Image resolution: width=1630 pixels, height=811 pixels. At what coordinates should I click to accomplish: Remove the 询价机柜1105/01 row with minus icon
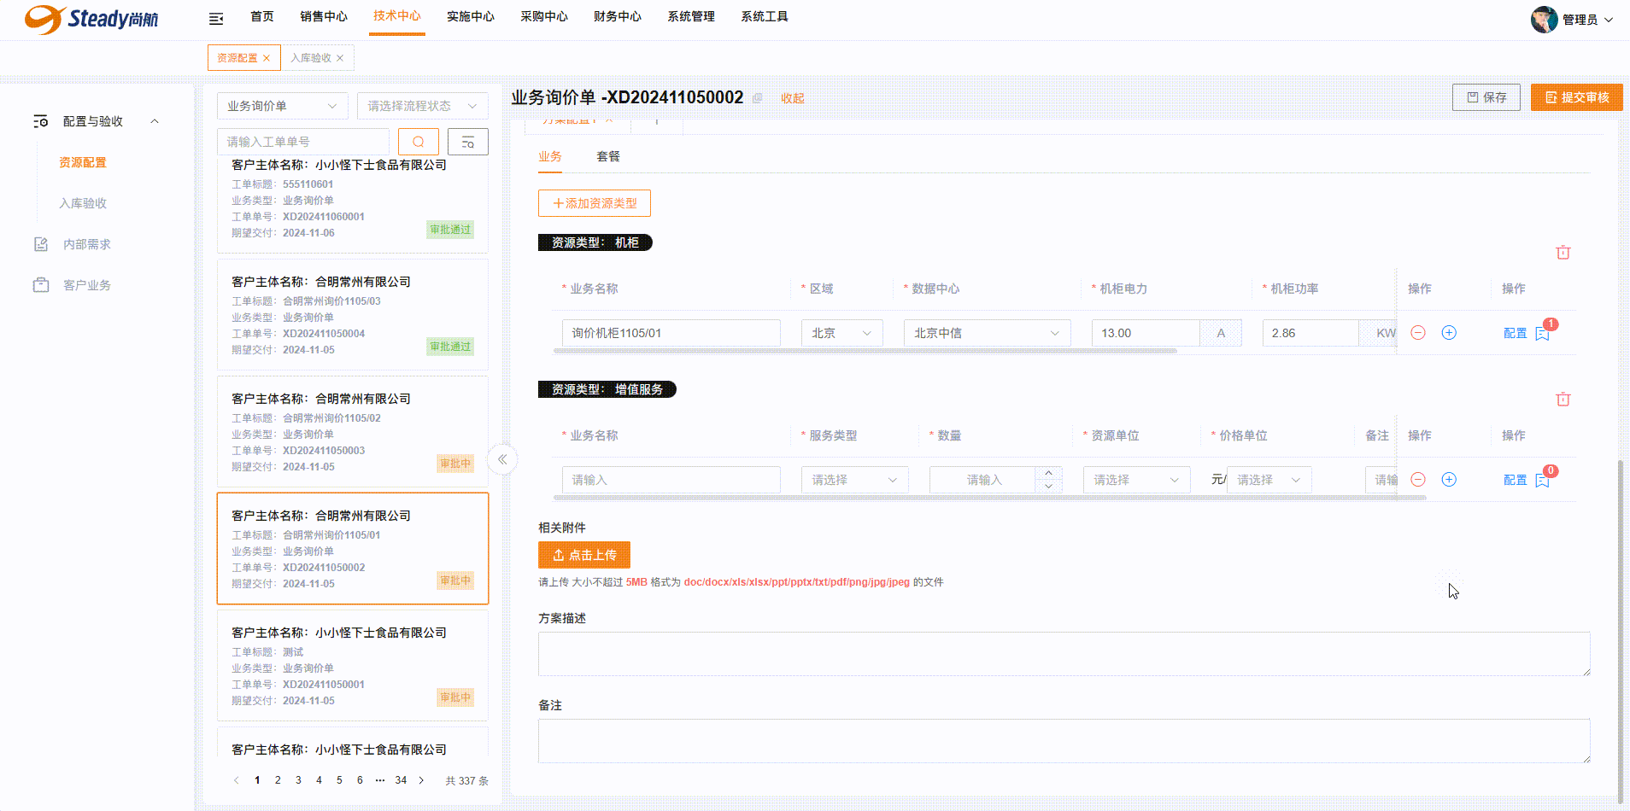(1418, 333)
